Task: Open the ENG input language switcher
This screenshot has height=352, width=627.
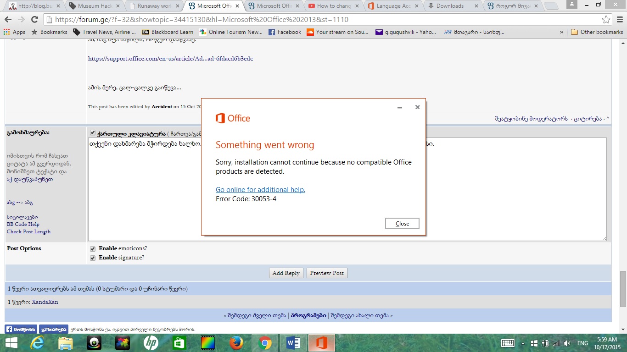Action: [x=582, y=343]
